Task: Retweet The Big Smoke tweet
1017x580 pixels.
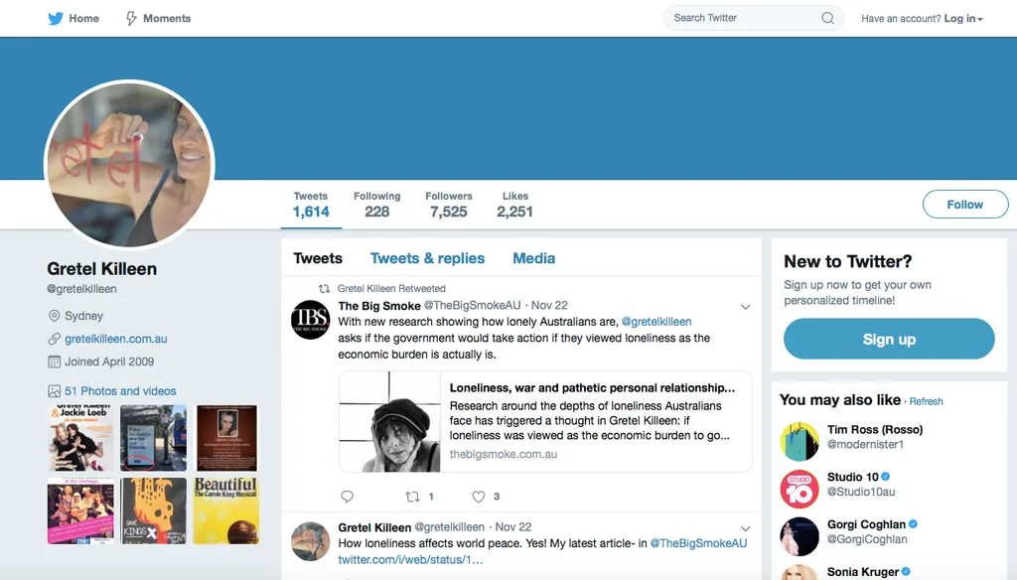Action: click(412, 497)
